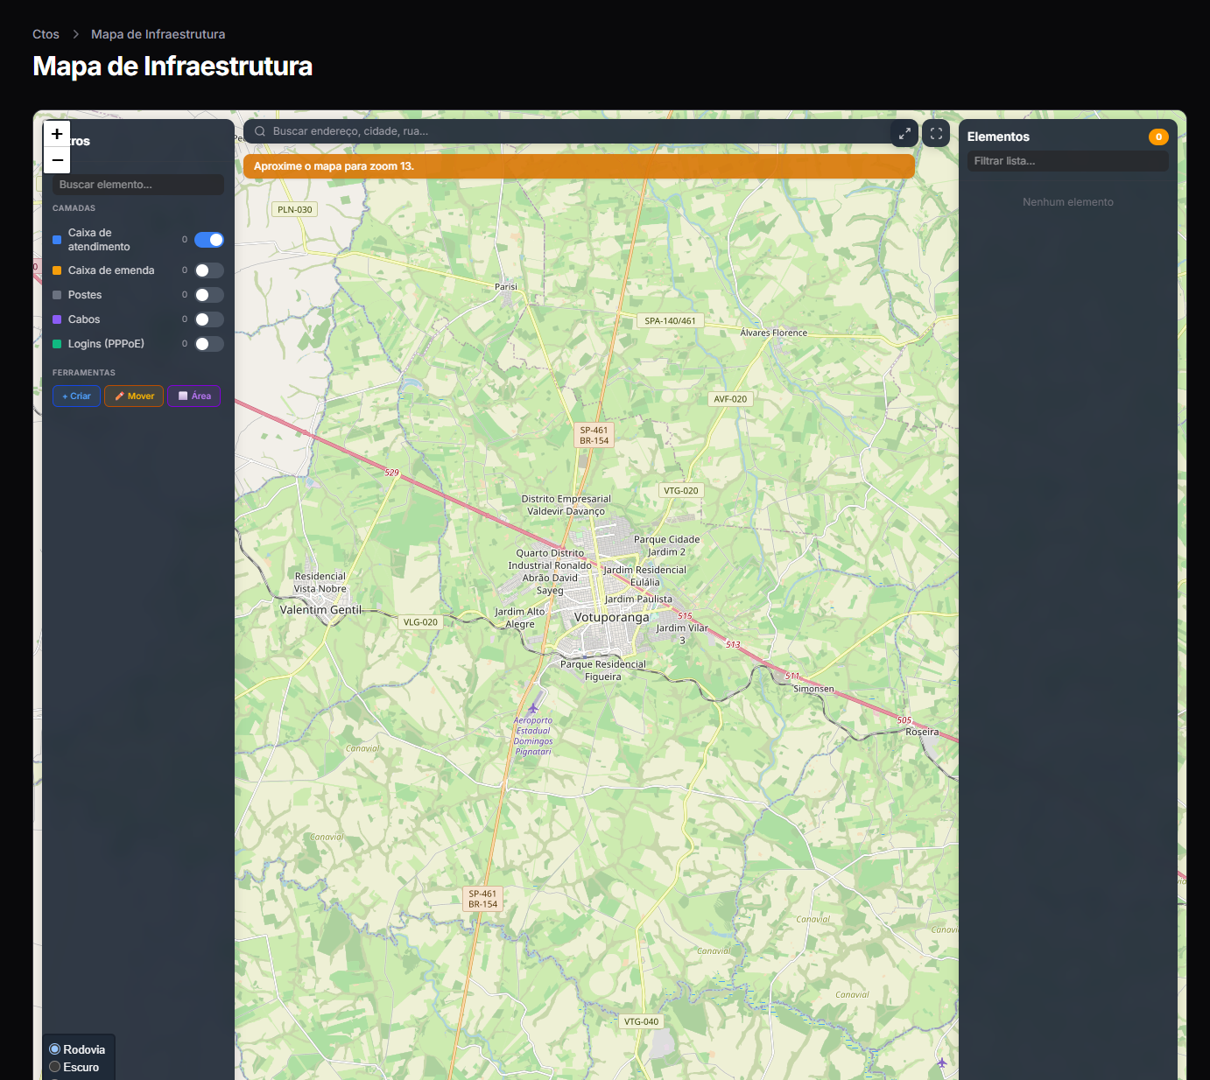Click the search magnifier icon in address bar
Image resolution: width=1210 pixels, height=1080 pixels.
click(x=260, y=131)
